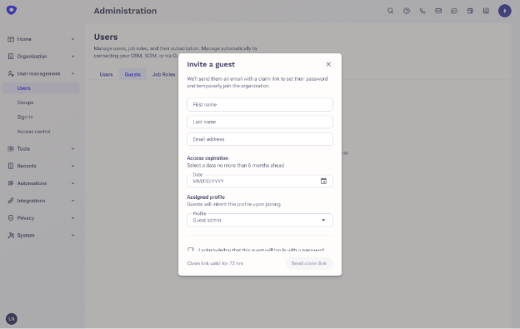Click the 'Select a date no more than 6 months ahead' text
This screenshot has height=329, width=520.
click(236, 165)
